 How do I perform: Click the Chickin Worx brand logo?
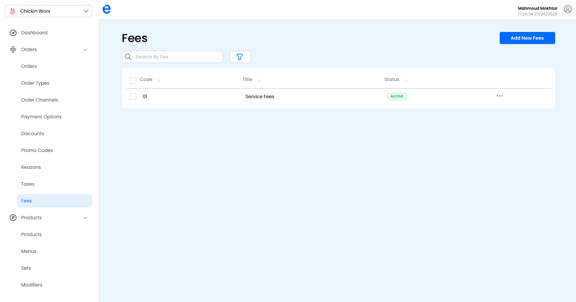(x=13, y=11)
